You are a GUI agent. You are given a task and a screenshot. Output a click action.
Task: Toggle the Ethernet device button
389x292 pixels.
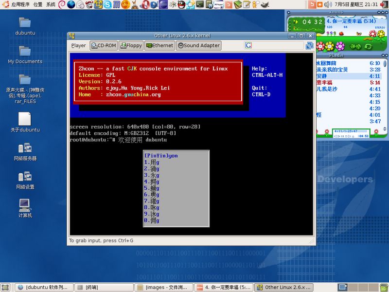click(160, 45)
